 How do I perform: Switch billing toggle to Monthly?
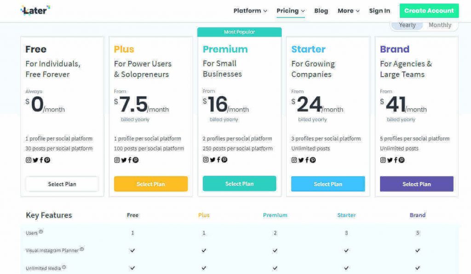[x=440, y=25]
